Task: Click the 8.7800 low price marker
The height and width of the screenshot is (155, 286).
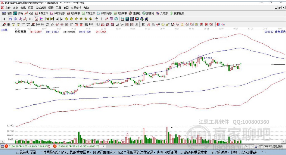Action: point(71,93)
